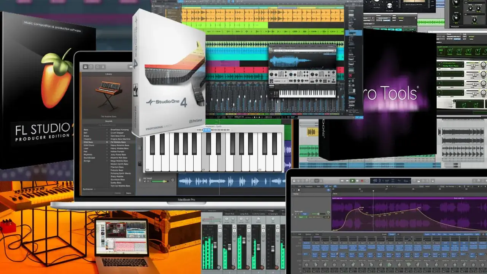This screenshot has width=487, height=274.
Task: Solo the Short Rvb mixer channel
Action: tap(234, 231)
